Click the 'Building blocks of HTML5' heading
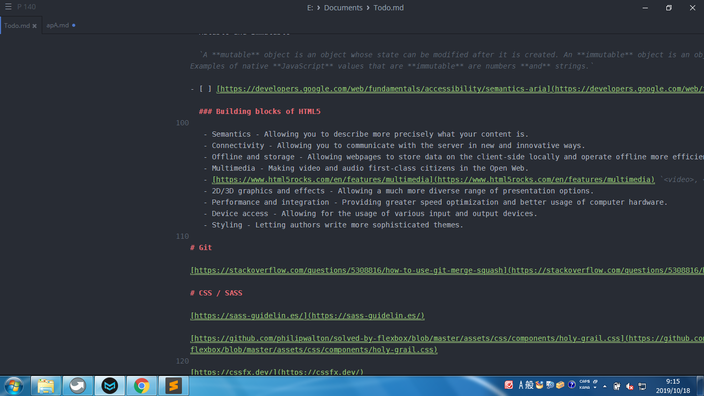 click(x=260, y=111)
